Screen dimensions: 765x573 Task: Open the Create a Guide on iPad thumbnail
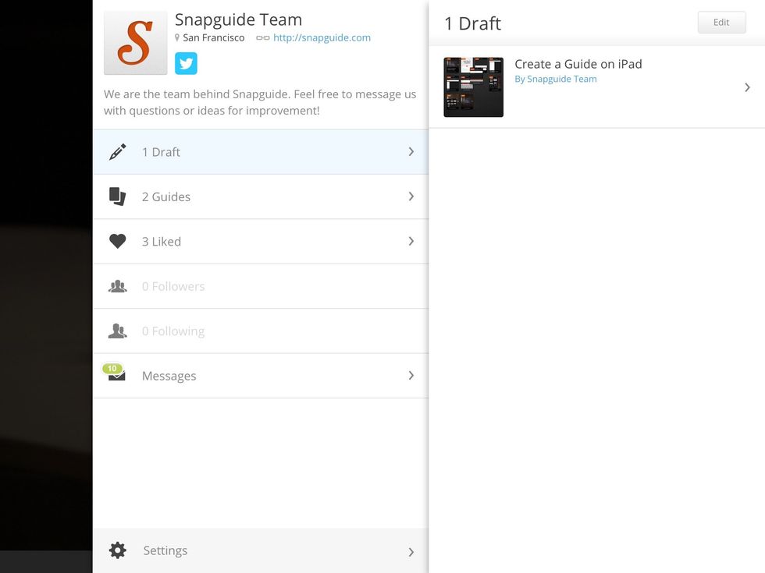pyautogui.click(x=473, y=87)
